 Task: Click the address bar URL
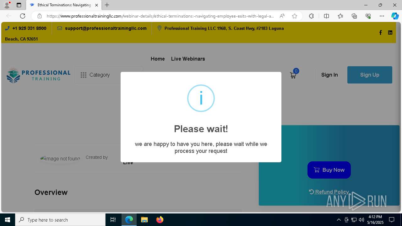click(160, 16)
